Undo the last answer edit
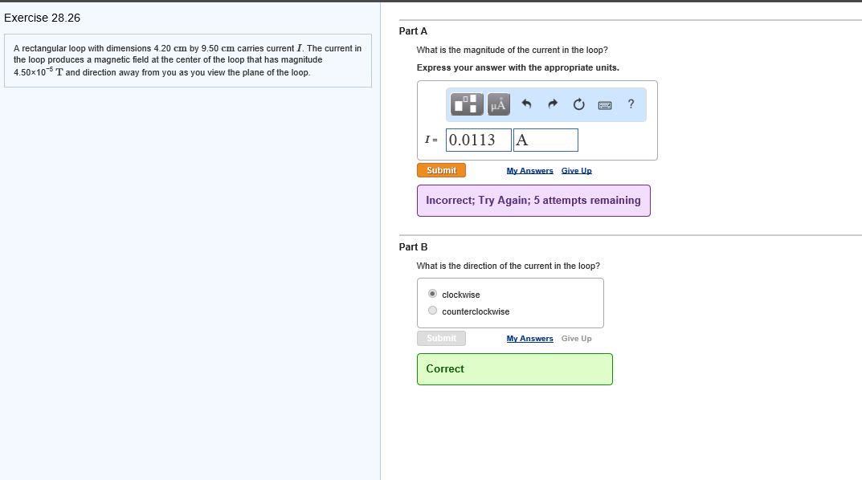Image resolution: width=862 pixels, height=480 pixels. click(527, 104)
